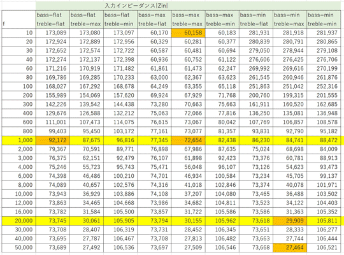This screenshot has height=255, width=344.
Task: Select the bass=flat treble=flat column header
Action: (x=53, y=19)
